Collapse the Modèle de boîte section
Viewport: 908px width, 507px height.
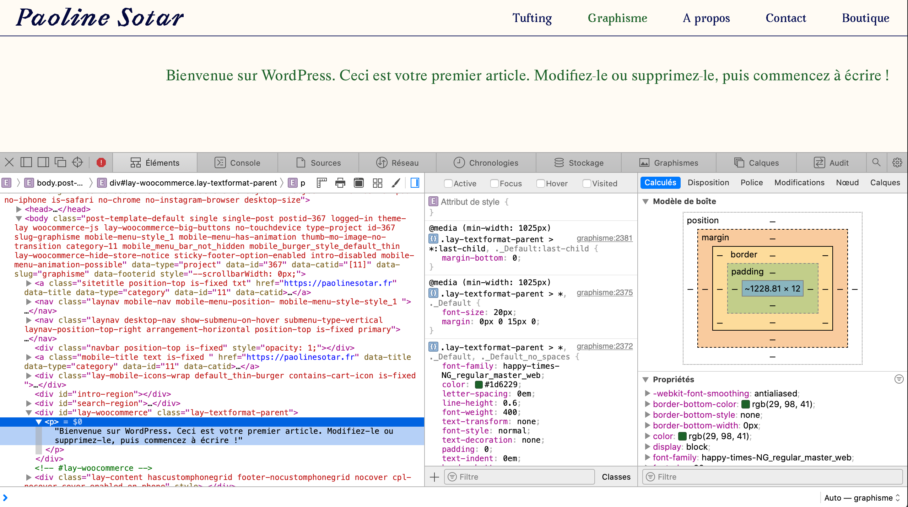pos(646,201)
